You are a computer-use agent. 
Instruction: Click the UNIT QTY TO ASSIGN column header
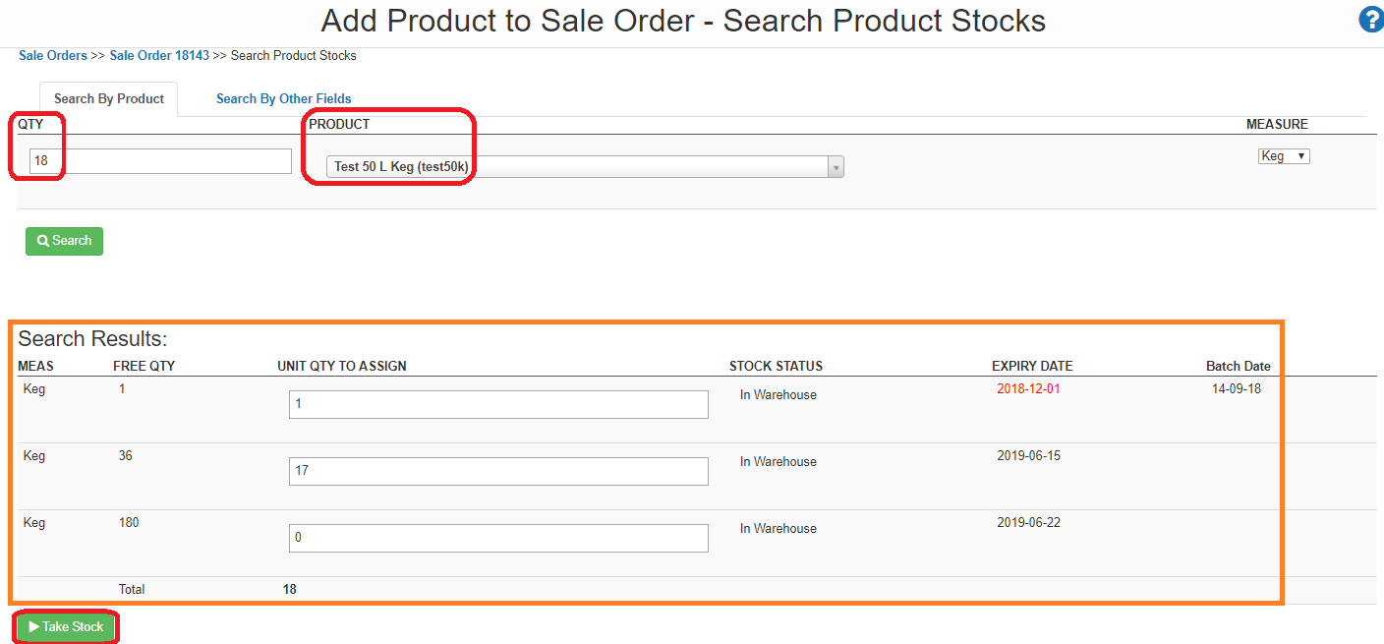(342, 367)
